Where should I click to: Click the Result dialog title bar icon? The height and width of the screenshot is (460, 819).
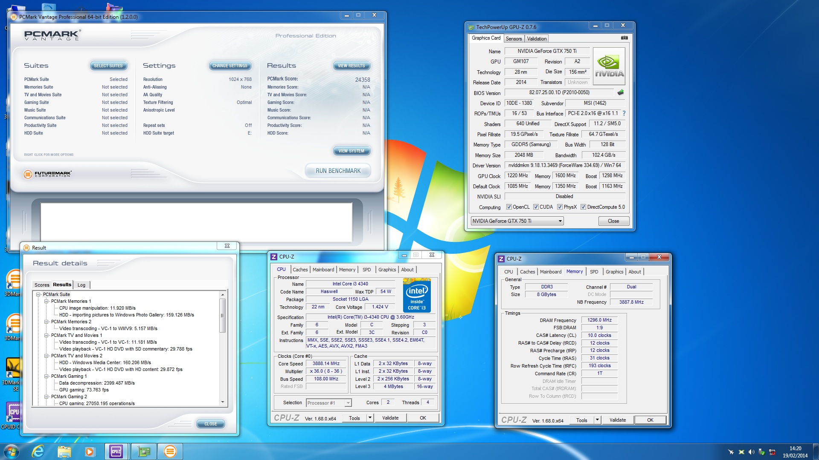click(x=26, y=247)
